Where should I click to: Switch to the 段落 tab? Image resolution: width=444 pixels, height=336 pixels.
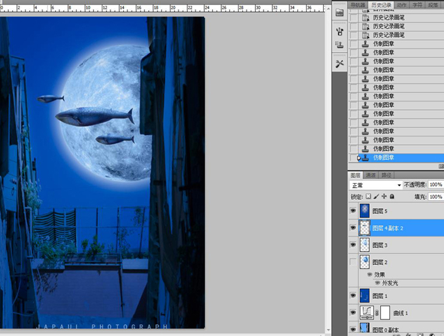tap(433, 5)
